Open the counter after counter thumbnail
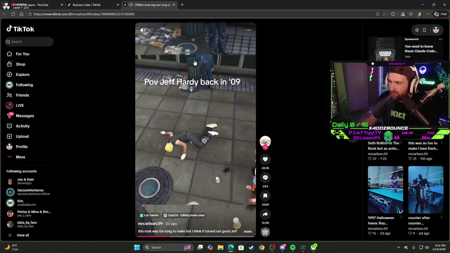 point(426,190)
